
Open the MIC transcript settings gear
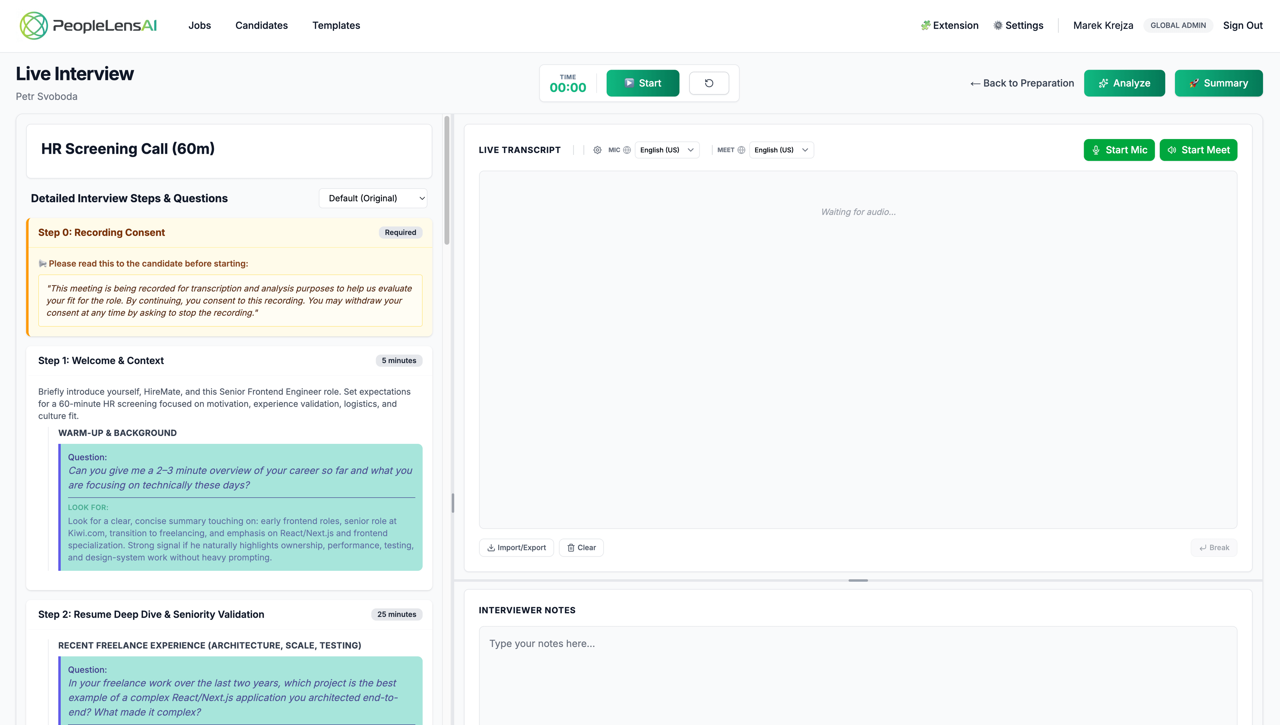(x=597, y=150)
